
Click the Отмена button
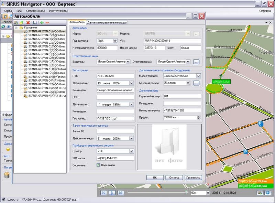174,178
